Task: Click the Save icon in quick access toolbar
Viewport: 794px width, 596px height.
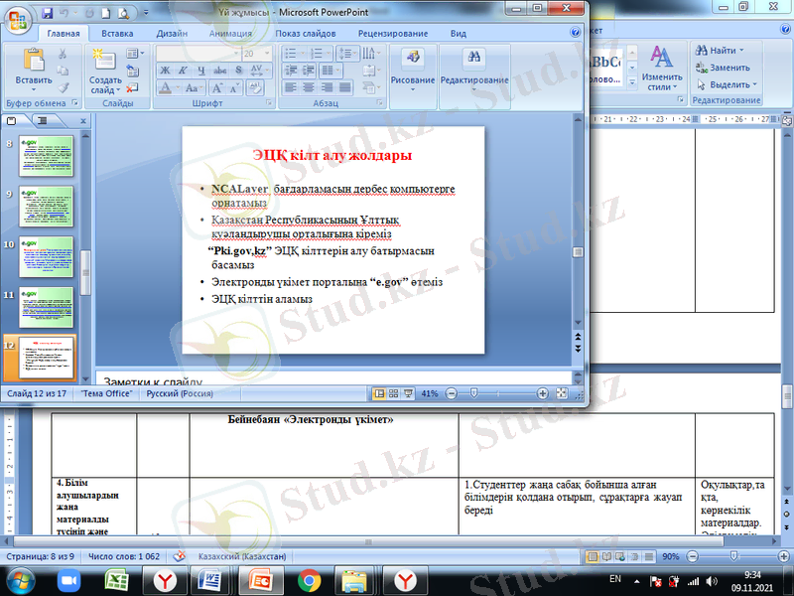Action: tap(48, 14)
